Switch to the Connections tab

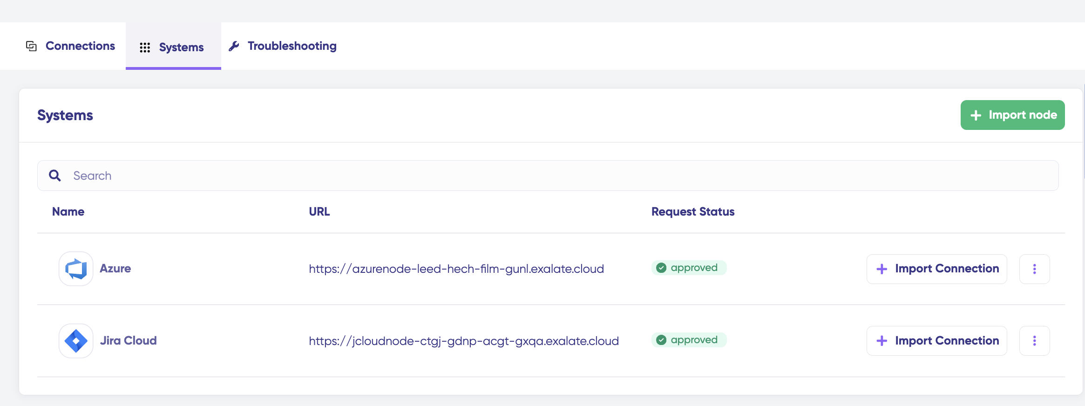[x=80, y=46]
